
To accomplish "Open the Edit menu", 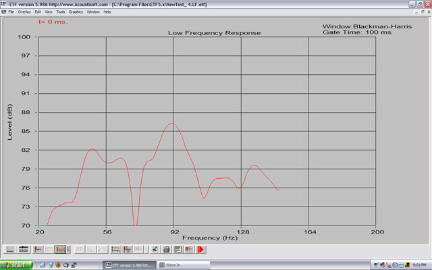I will (38, 12).
